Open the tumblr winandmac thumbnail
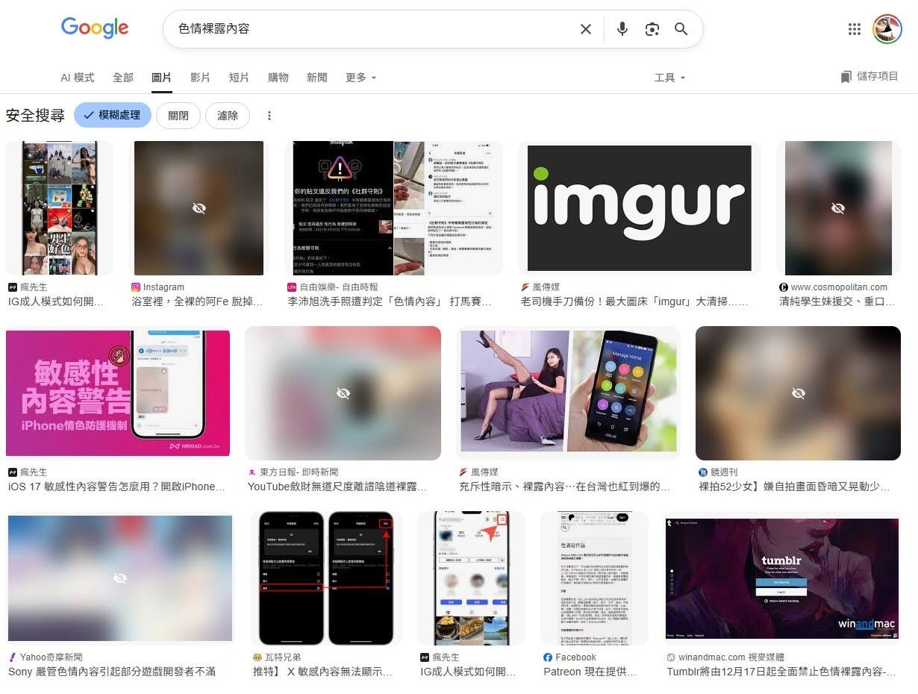Screen dimensions: 918x694 click(782, 579)
